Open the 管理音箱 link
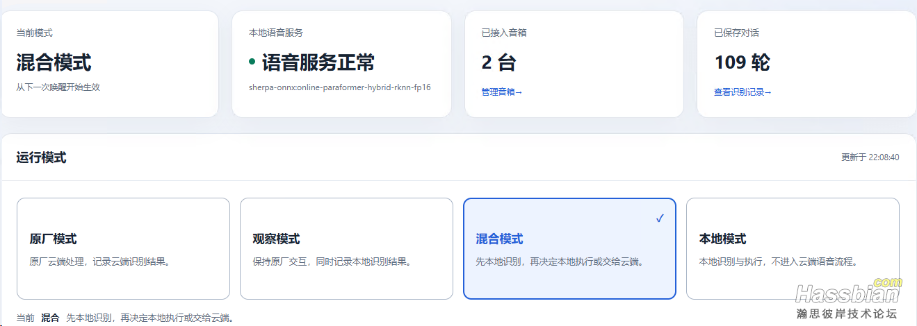 (x=501, y=92)
